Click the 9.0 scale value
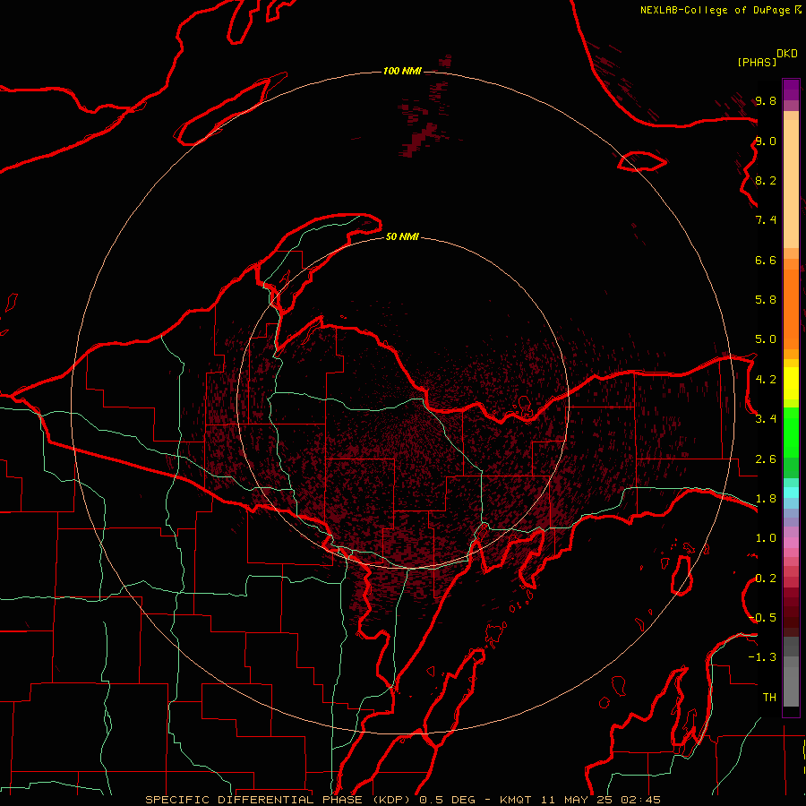This screenshot has height=806, width=806. pos(766,141)
